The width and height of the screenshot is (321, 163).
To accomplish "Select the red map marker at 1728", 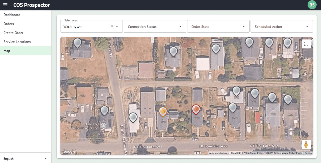I will tap(196, 109).
